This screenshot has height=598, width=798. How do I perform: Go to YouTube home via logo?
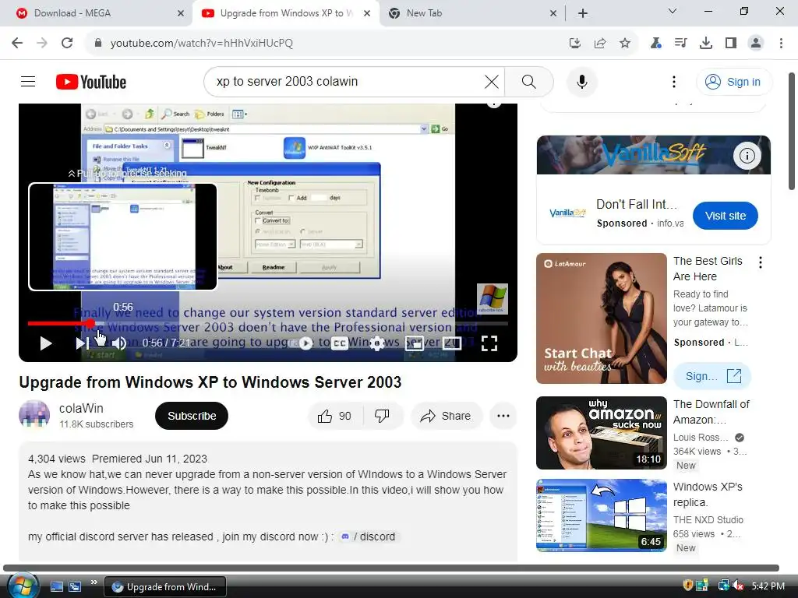(91, 82)
